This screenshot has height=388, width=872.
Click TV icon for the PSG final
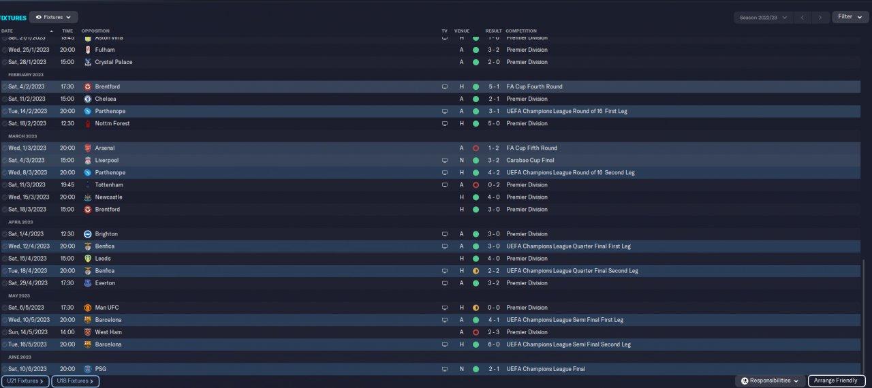click(x=445, y=369)
